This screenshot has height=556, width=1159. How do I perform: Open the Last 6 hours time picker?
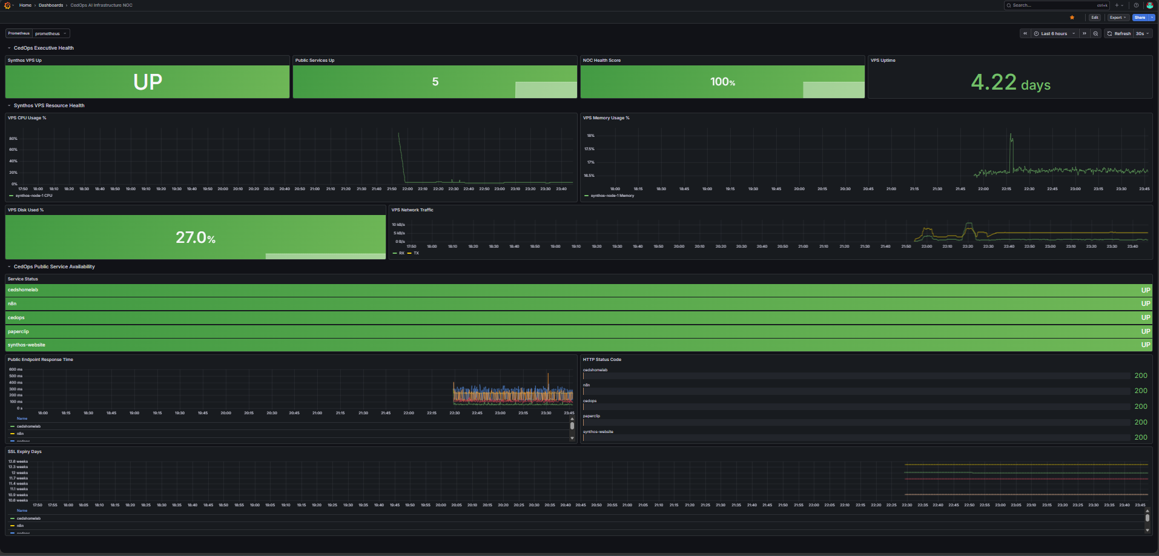(x=1054, y=33)
